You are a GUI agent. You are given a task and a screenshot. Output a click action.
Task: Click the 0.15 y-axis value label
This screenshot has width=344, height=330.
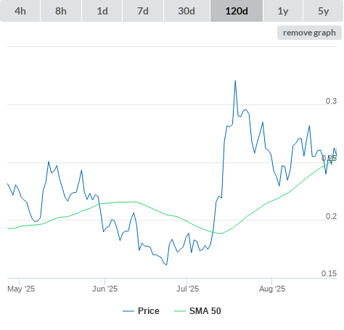(x=329, y=273)
